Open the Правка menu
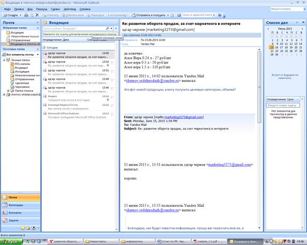307x245 pixels. coord(19,9)
